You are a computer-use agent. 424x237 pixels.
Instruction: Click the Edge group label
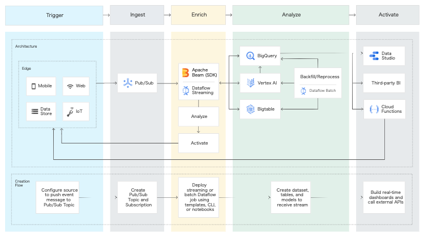(x=26, y=69)
